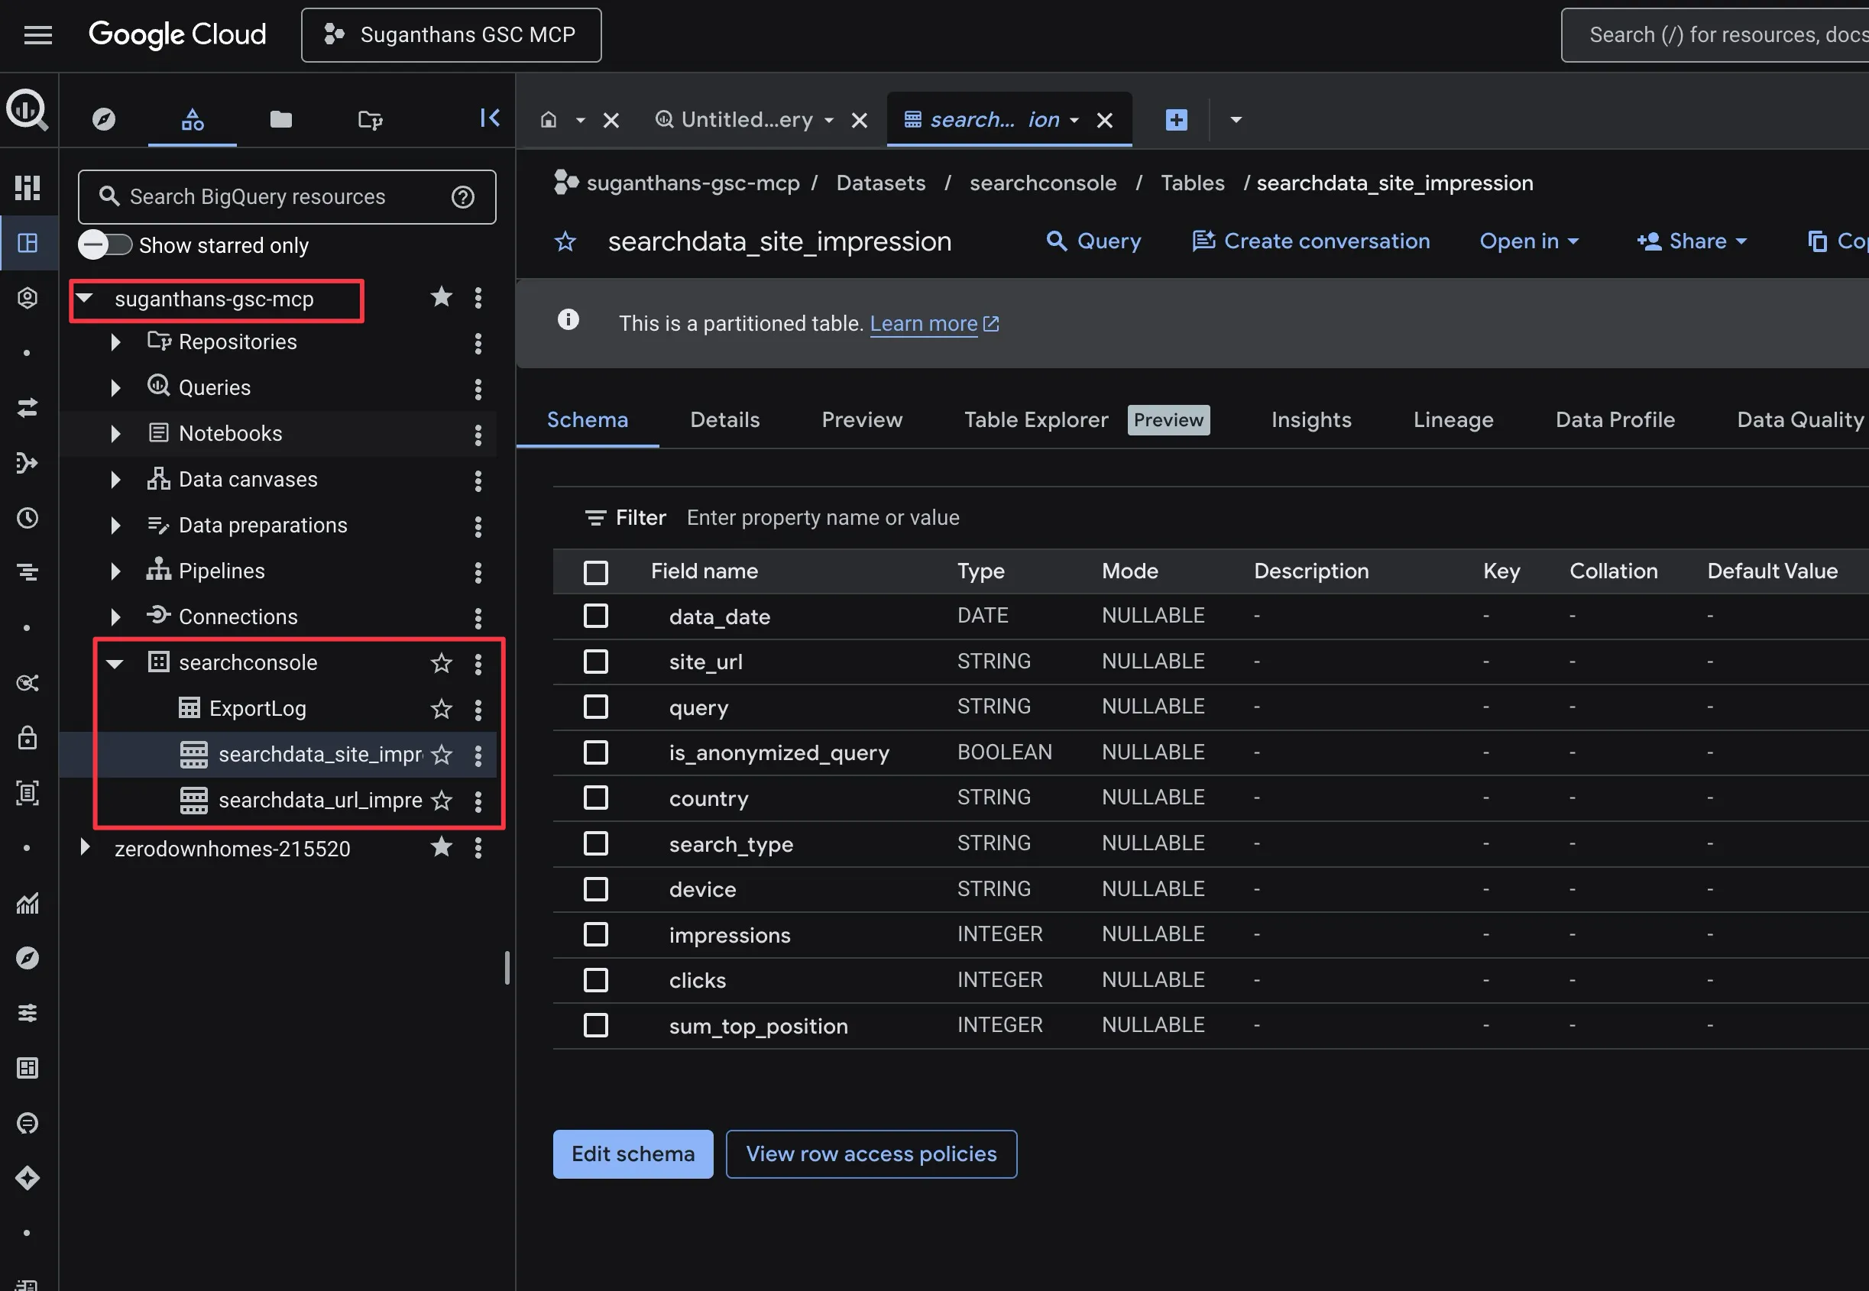Star the searchdata_site_impression table in the header
This screenshot has height=1291, width=1869.
(x=565, y=241)
